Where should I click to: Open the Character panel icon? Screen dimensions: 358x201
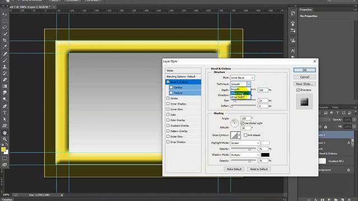293,51
